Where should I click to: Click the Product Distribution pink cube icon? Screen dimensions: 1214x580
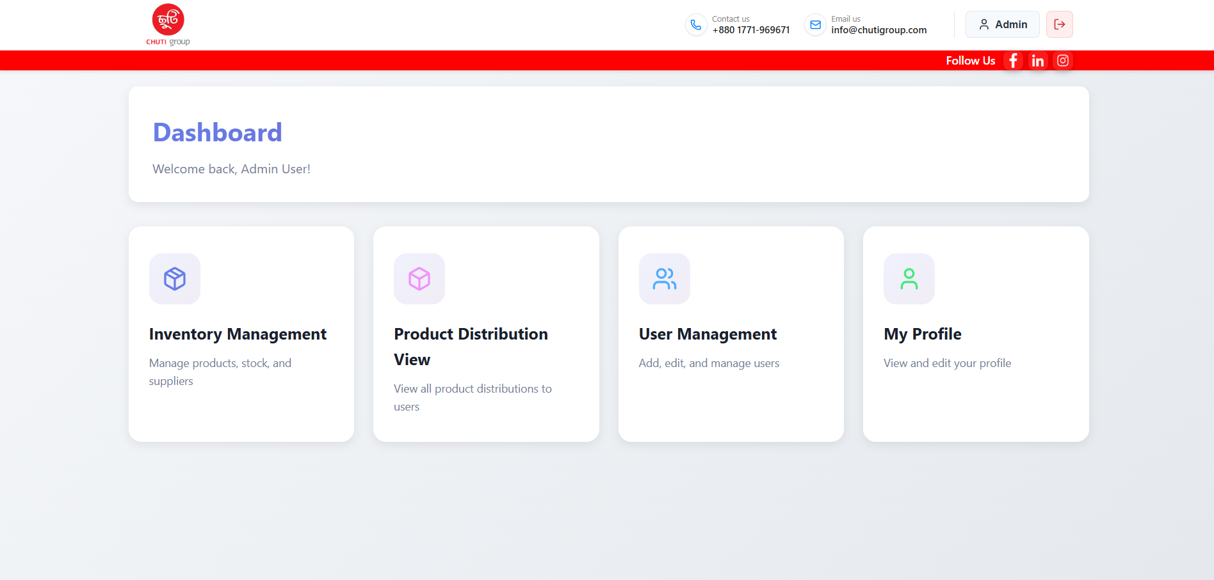pos(419,279)
